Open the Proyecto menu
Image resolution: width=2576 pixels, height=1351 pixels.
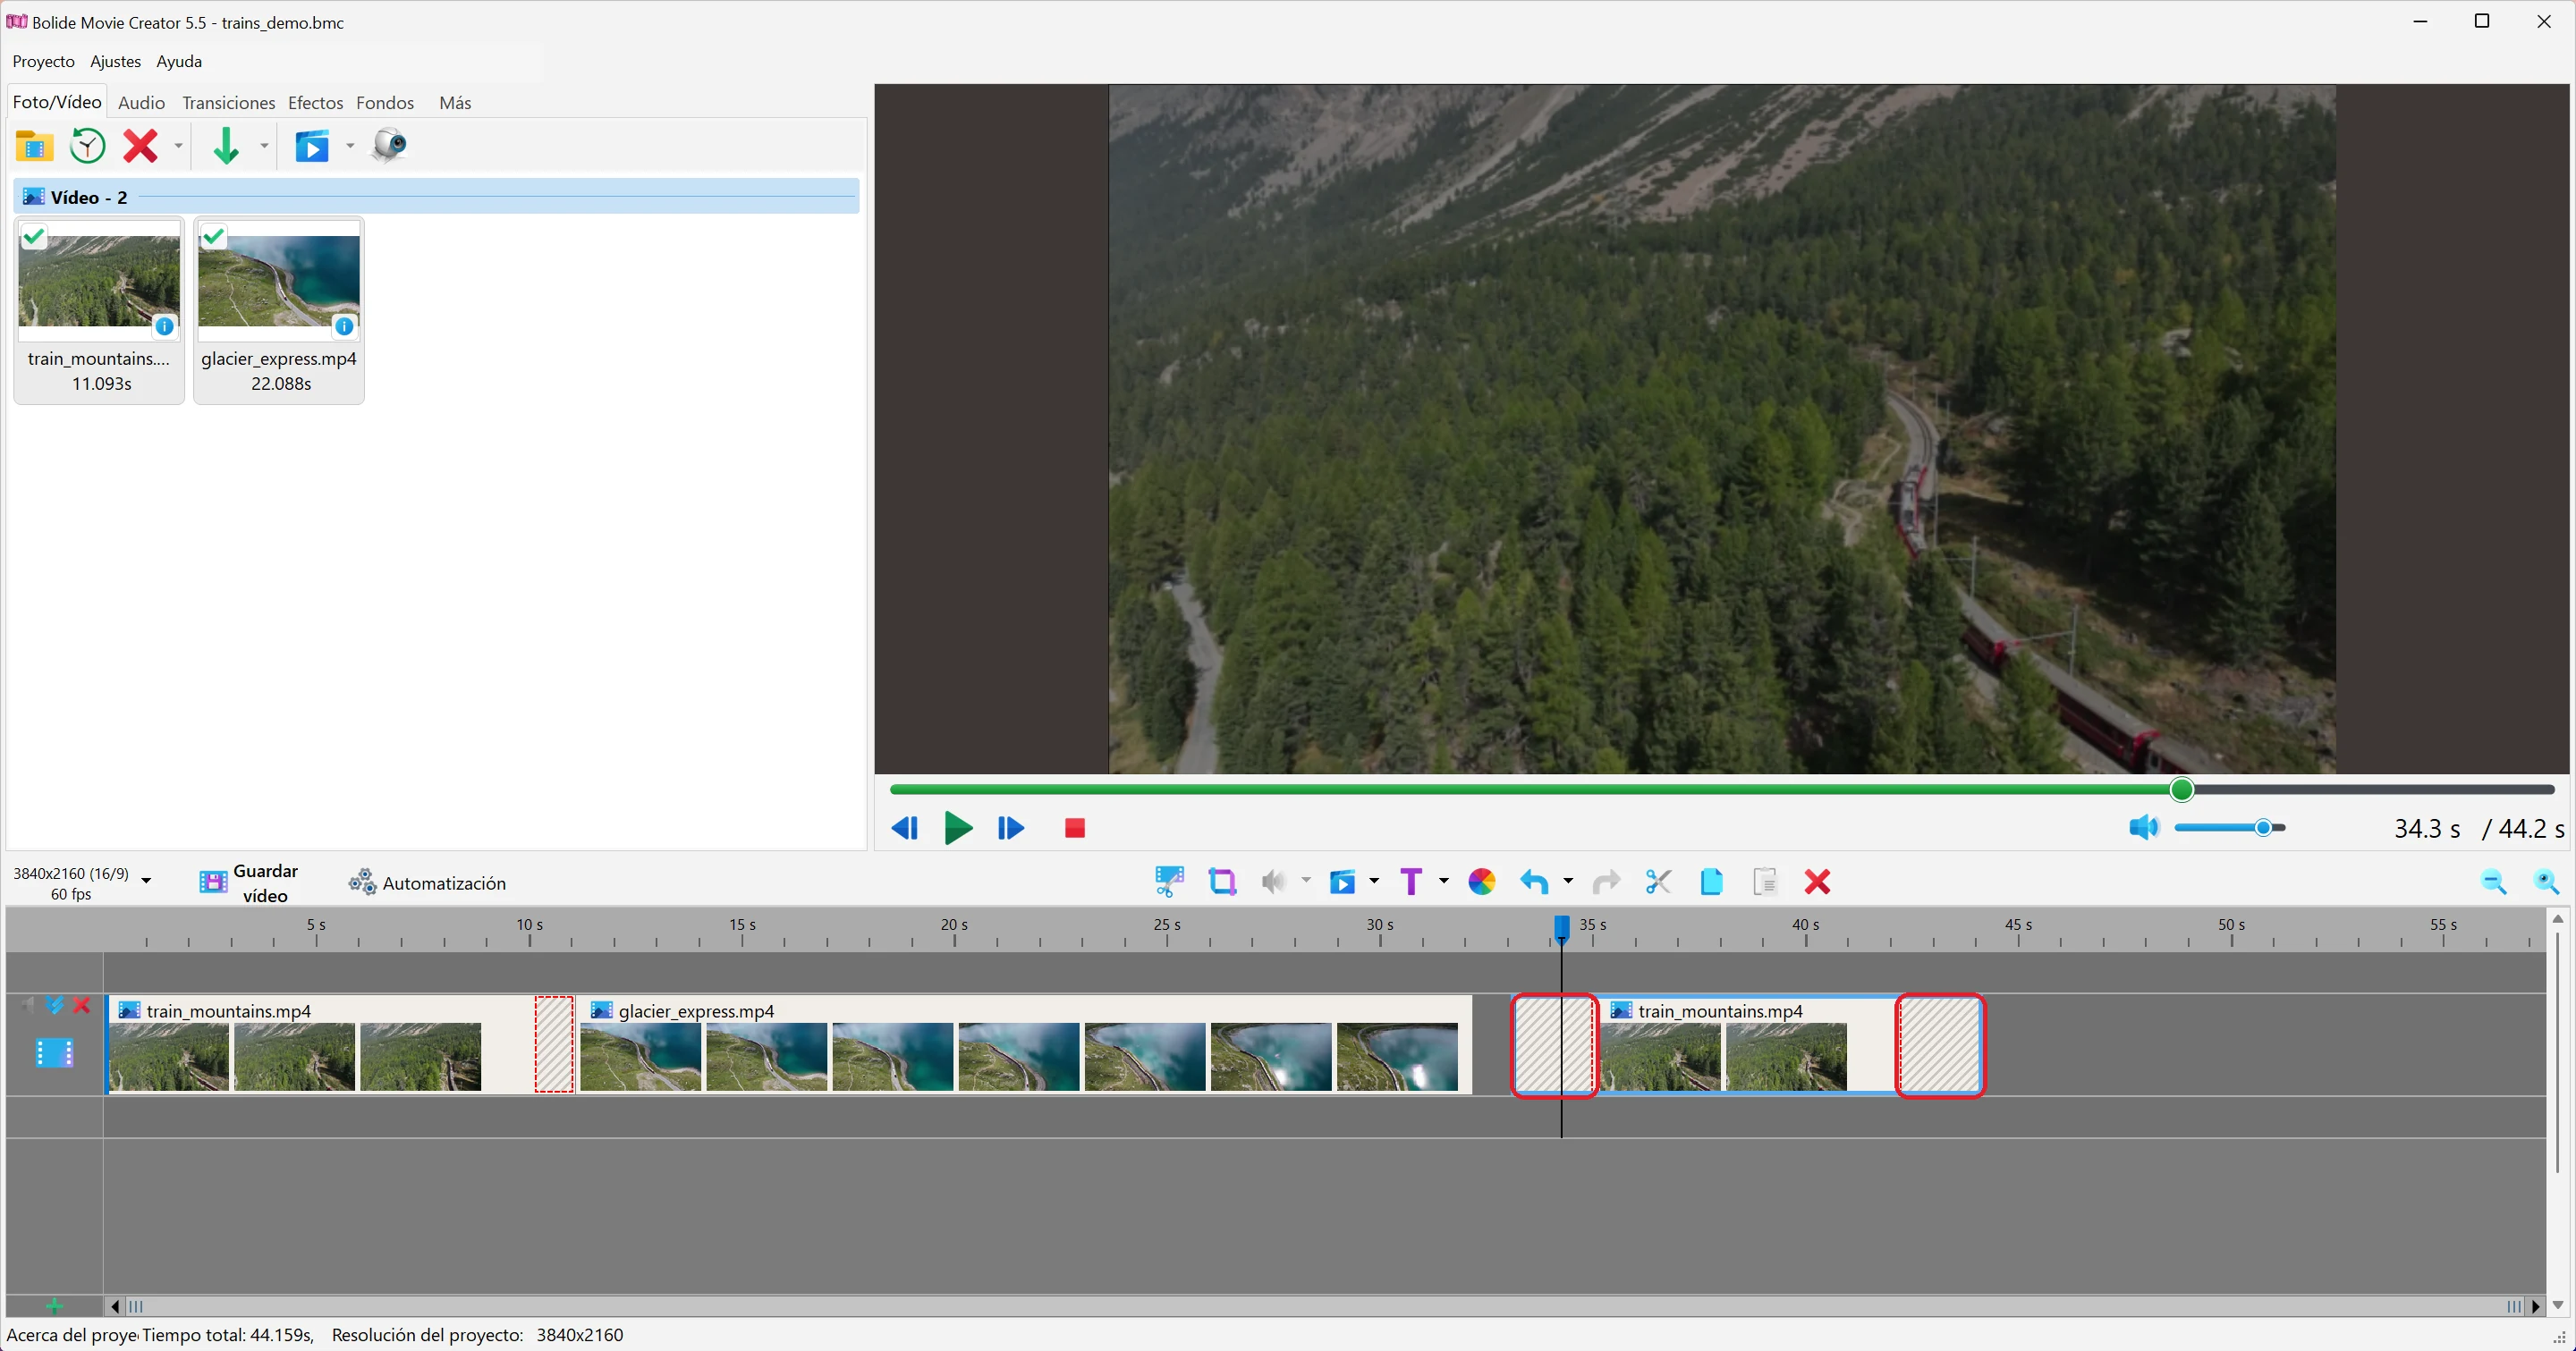coord(44,62)
